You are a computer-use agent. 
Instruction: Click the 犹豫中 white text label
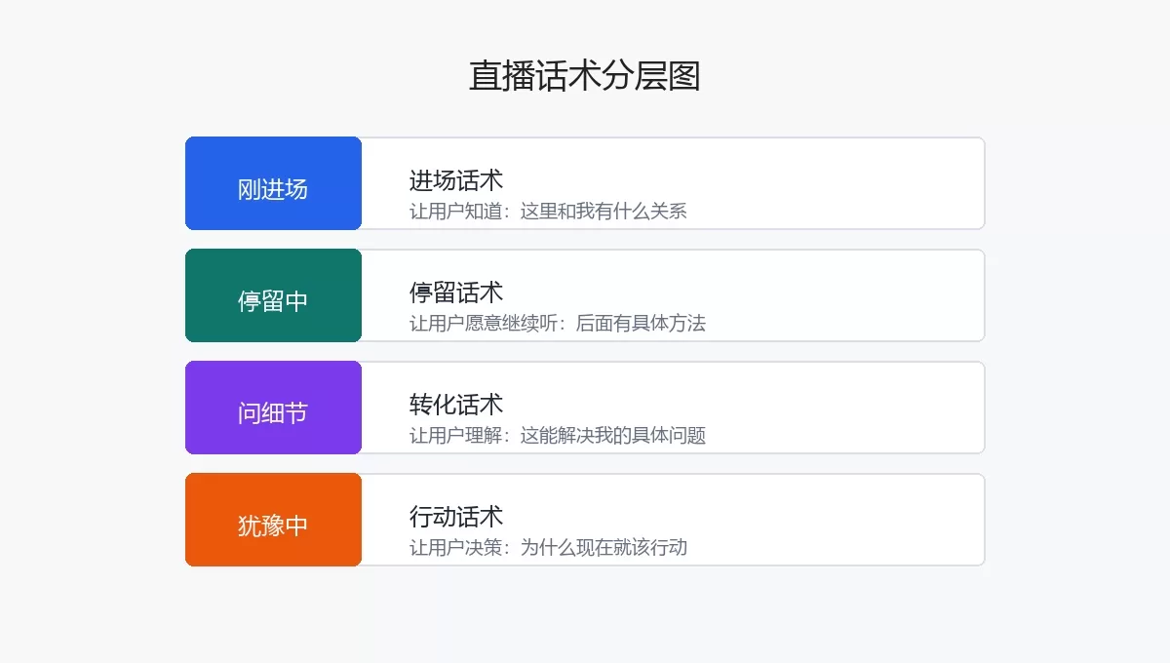[x=273, y=526]
